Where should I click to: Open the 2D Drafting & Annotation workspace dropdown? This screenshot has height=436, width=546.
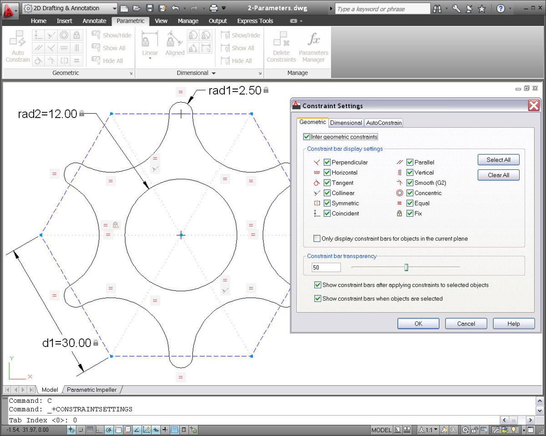pyautogui.click(x=114, y=8)
